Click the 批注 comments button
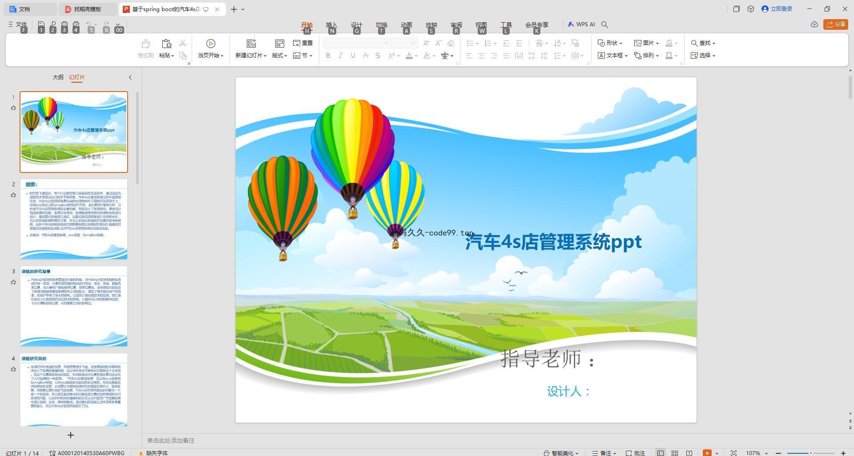Screen dimensions: 854x456 (x=636, y=453)
